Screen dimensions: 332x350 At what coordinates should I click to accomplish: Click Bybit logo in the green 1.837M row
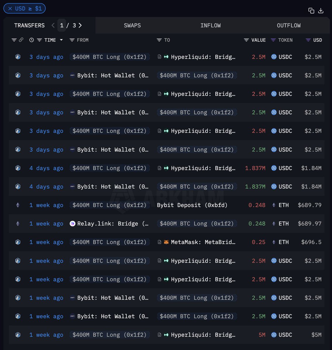pyautogui.click(x=72, y=187)
